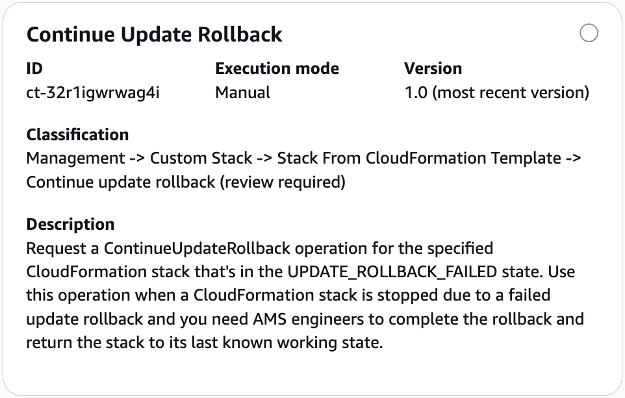This screenshot has width=625, height=398.
Task: Click the "1.0 (most recent version)" value
Action: pos(496,92)
